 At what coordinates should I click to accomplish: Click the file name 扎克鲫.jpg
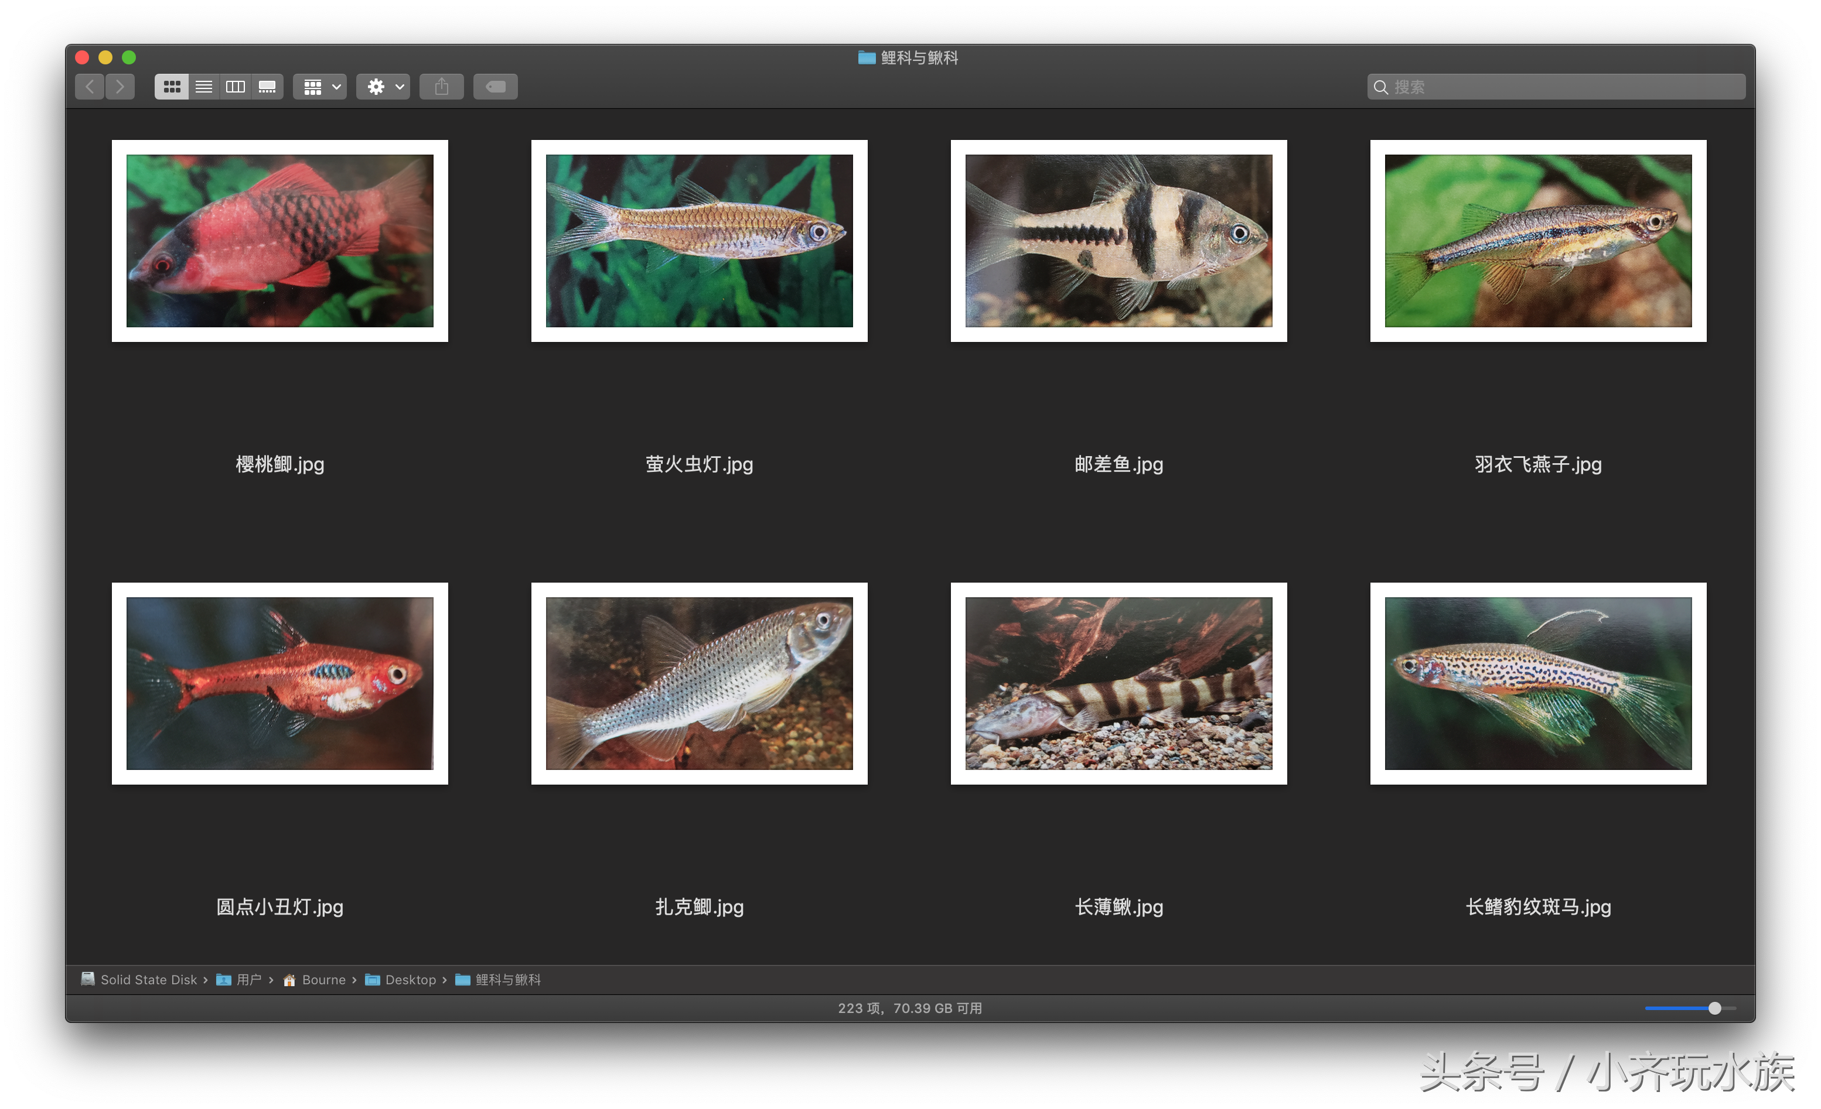pos(699,908)
